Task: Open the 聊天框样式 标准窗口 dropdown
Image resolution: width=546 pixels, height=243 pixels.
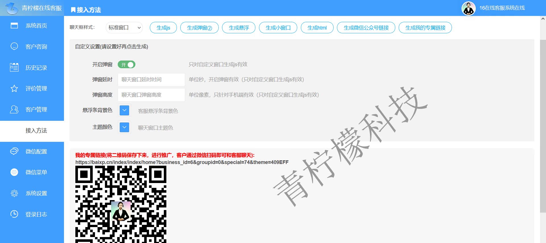Action: 124,28
